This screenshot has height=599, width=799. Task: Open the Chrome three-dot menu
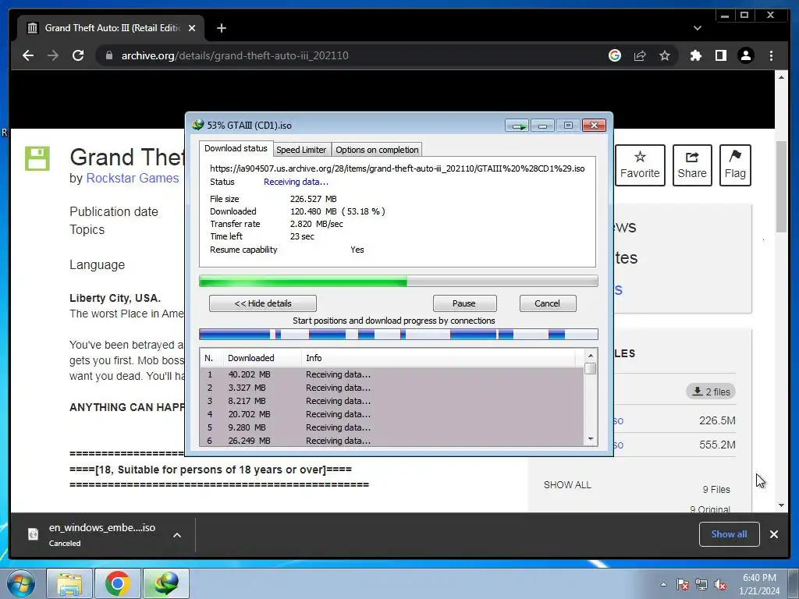pyautogui.click(x=771, y=55)
